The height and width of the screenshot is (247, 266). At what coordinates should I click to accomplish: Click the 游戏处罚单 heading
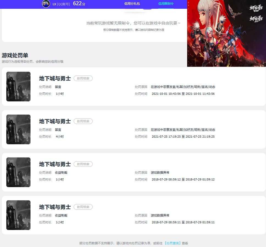click(15, 55)
